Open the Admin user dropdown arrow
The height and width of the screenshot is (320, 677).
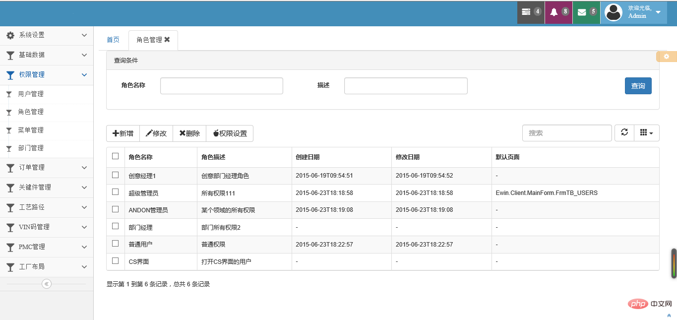point(658,12)
